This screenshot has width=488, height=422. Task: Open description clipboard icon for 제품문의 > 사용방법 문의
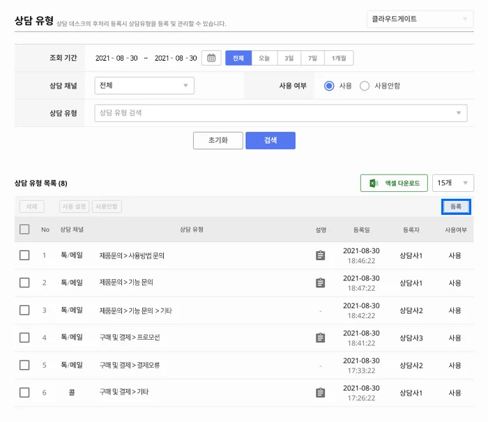(x=320, y=255)
